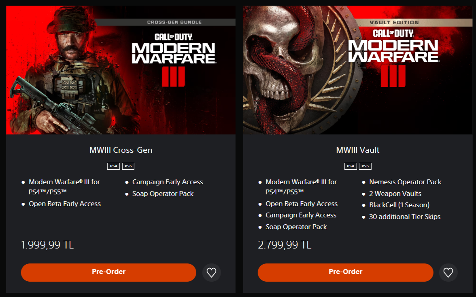
Task: Click Cross-Gen Bundle banner label
Action: [174, 22]
